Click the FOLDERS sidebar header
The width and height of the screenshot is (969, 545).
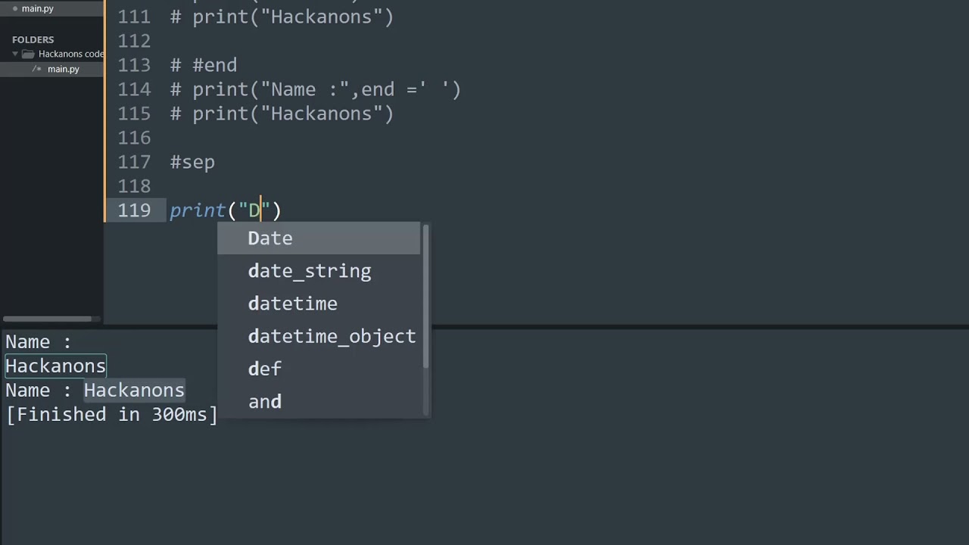pyautogui.click(x=33, y=39)
